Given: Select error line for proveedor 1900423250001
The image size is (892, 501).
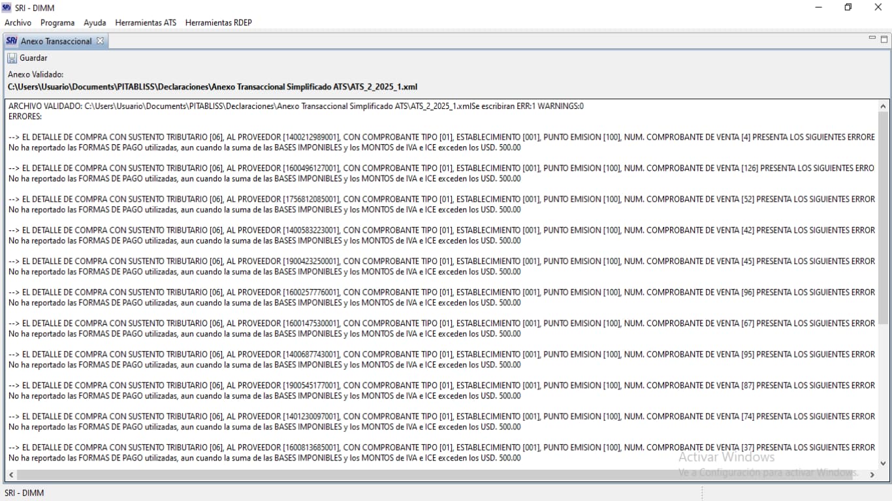Looking at the screenshot, I should [441, 261].
